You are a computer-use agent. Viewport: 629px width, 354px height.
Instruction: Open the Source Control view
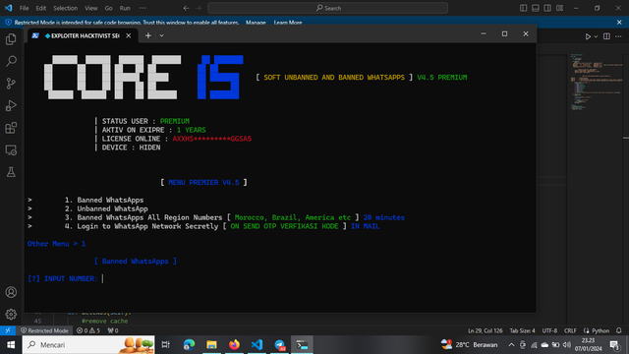click(x=11, y=84)
